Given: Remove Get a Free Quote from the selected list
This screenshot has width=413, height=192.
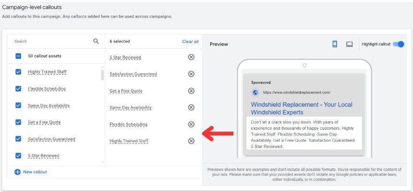Looking at the screenshot, I should point(191,91).
